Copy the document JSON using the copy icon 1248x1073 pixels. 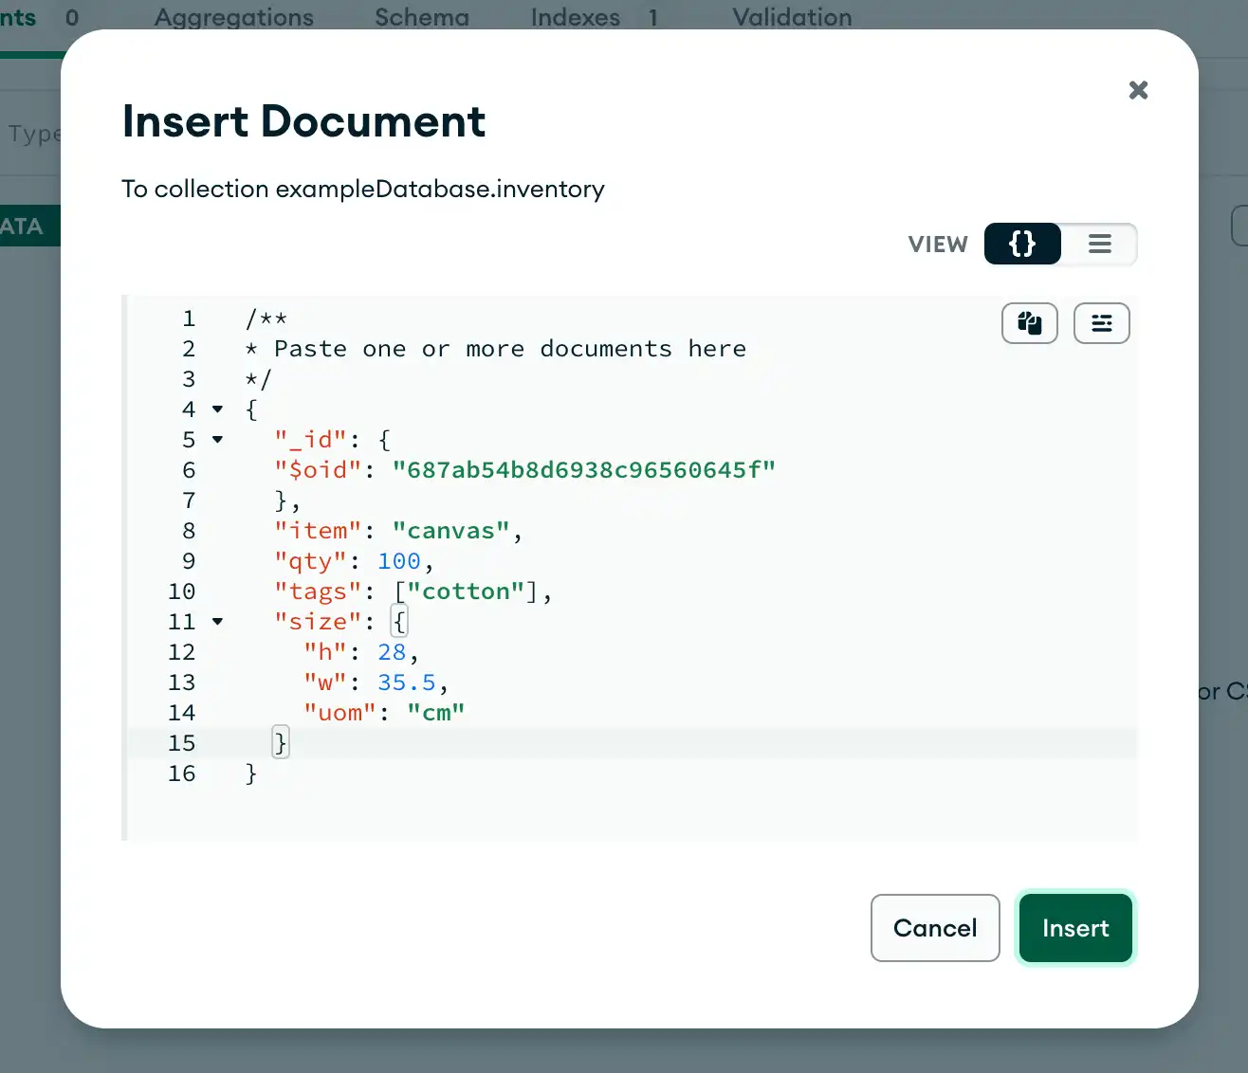point(1029,323)
